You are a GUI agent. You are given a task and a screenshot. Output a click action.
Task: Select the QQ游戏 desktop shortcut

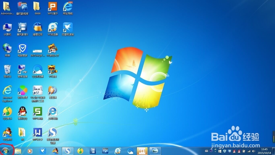[7, 134]
